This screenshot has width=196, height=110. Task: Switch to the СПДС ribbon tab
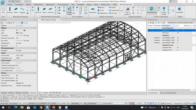[x=115, y=5]
